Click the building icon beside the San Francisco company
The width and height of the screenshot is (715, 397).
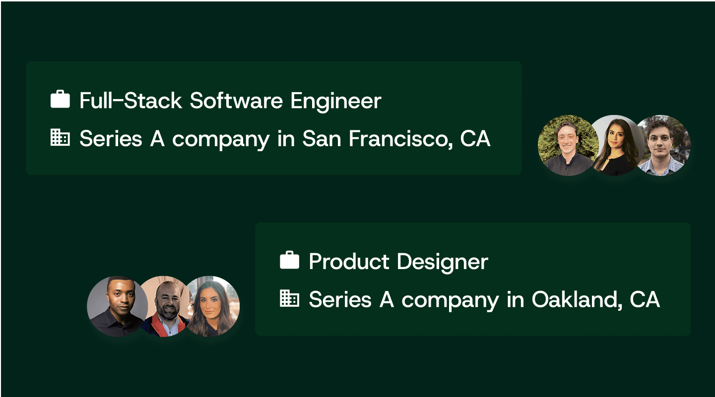pos(60,138)
